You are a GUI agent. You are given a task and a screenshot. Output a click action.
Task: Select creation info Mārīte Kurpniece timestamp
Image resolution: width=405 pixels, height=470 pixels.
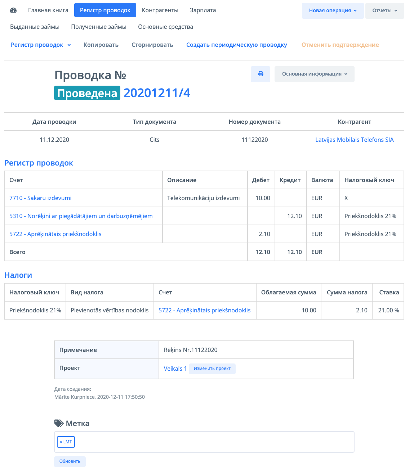[x=99, y=397]
